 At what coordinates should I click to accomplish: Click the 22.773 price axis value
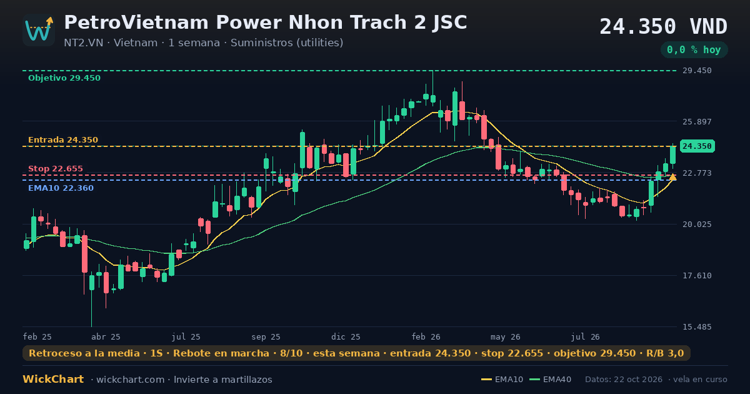(696, 173)
